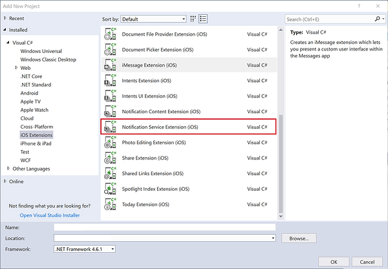
Task: Click the scroll up arrow of template list
Action: coord(281,30)
